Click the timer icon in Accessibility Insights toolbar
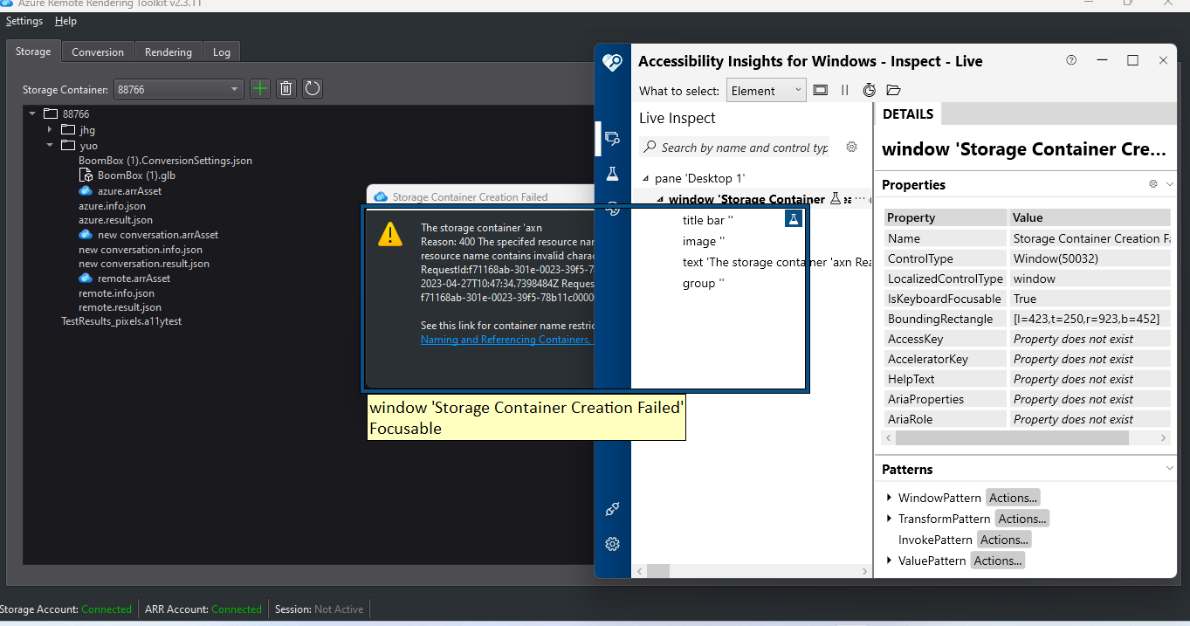The height and width of the screenshot is (626, 1190). [869, 90]
